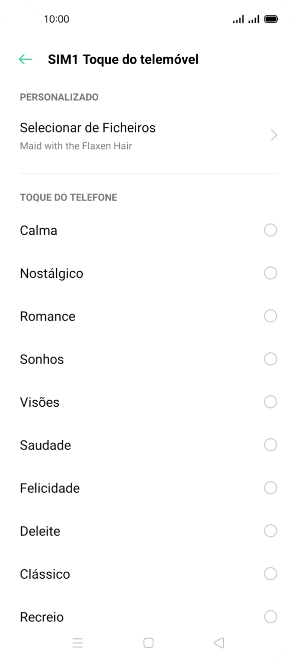Expand the Sonhos ringtone option
The height and width of the screenshot is (661, 297).
tap(270, 359)
